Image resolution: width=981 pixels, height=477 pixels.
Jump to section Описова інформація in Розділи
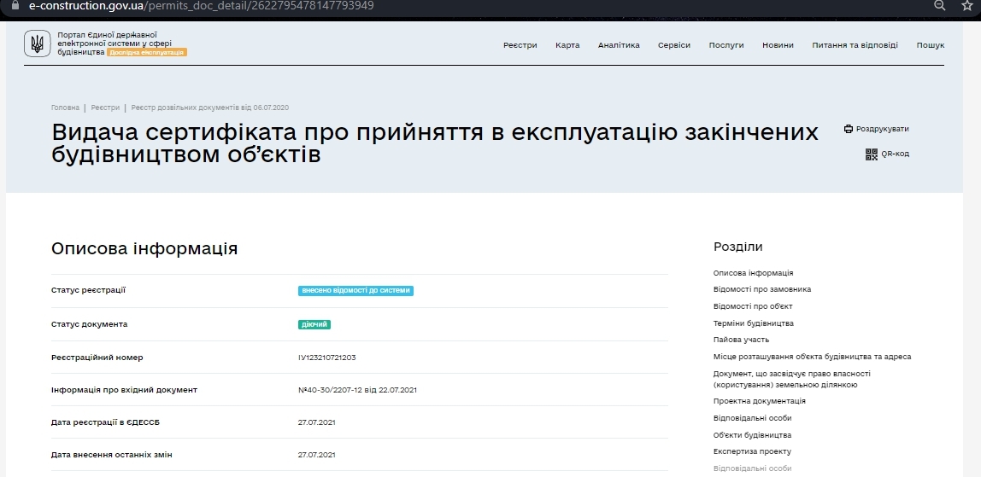tap(754, 273)
